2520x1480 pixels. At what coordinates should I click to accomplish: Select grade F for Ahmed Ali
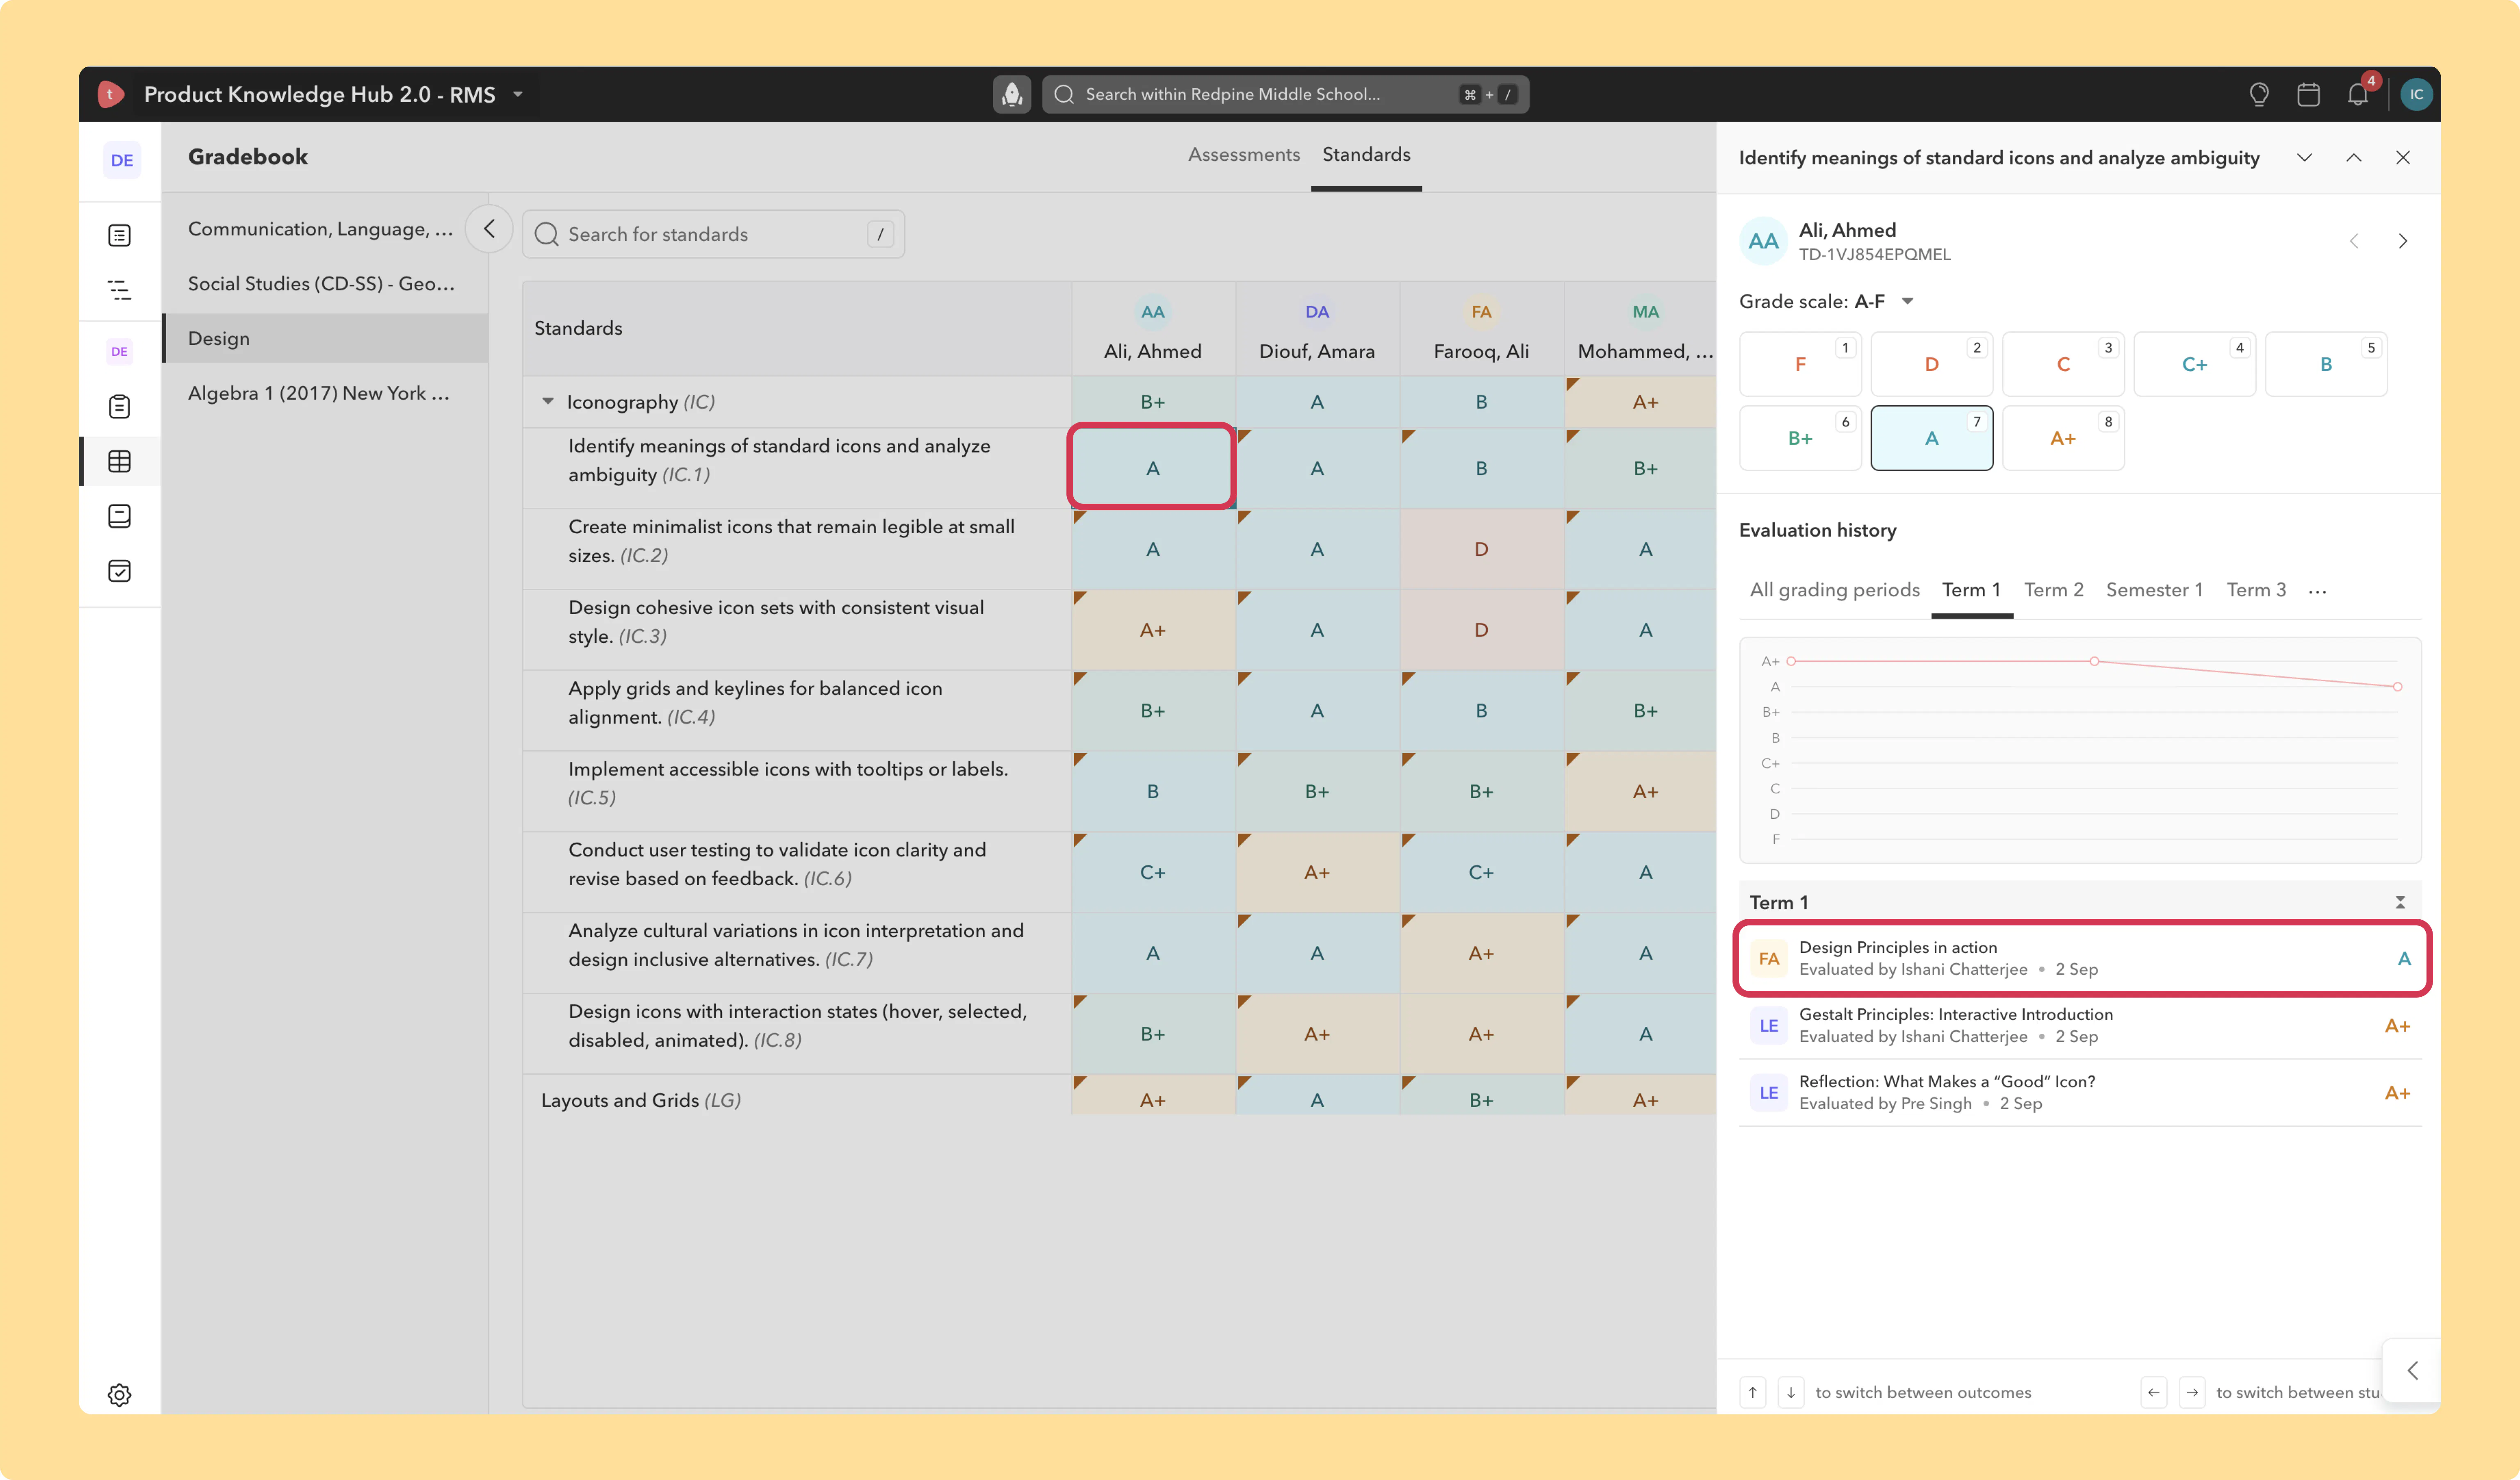(1800, 364)
